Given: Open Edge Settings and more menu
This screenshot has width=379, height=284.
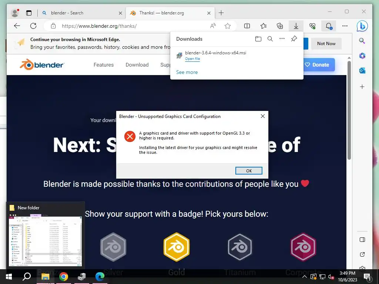Looking at the screenshot, I should [x=345, y=26].
